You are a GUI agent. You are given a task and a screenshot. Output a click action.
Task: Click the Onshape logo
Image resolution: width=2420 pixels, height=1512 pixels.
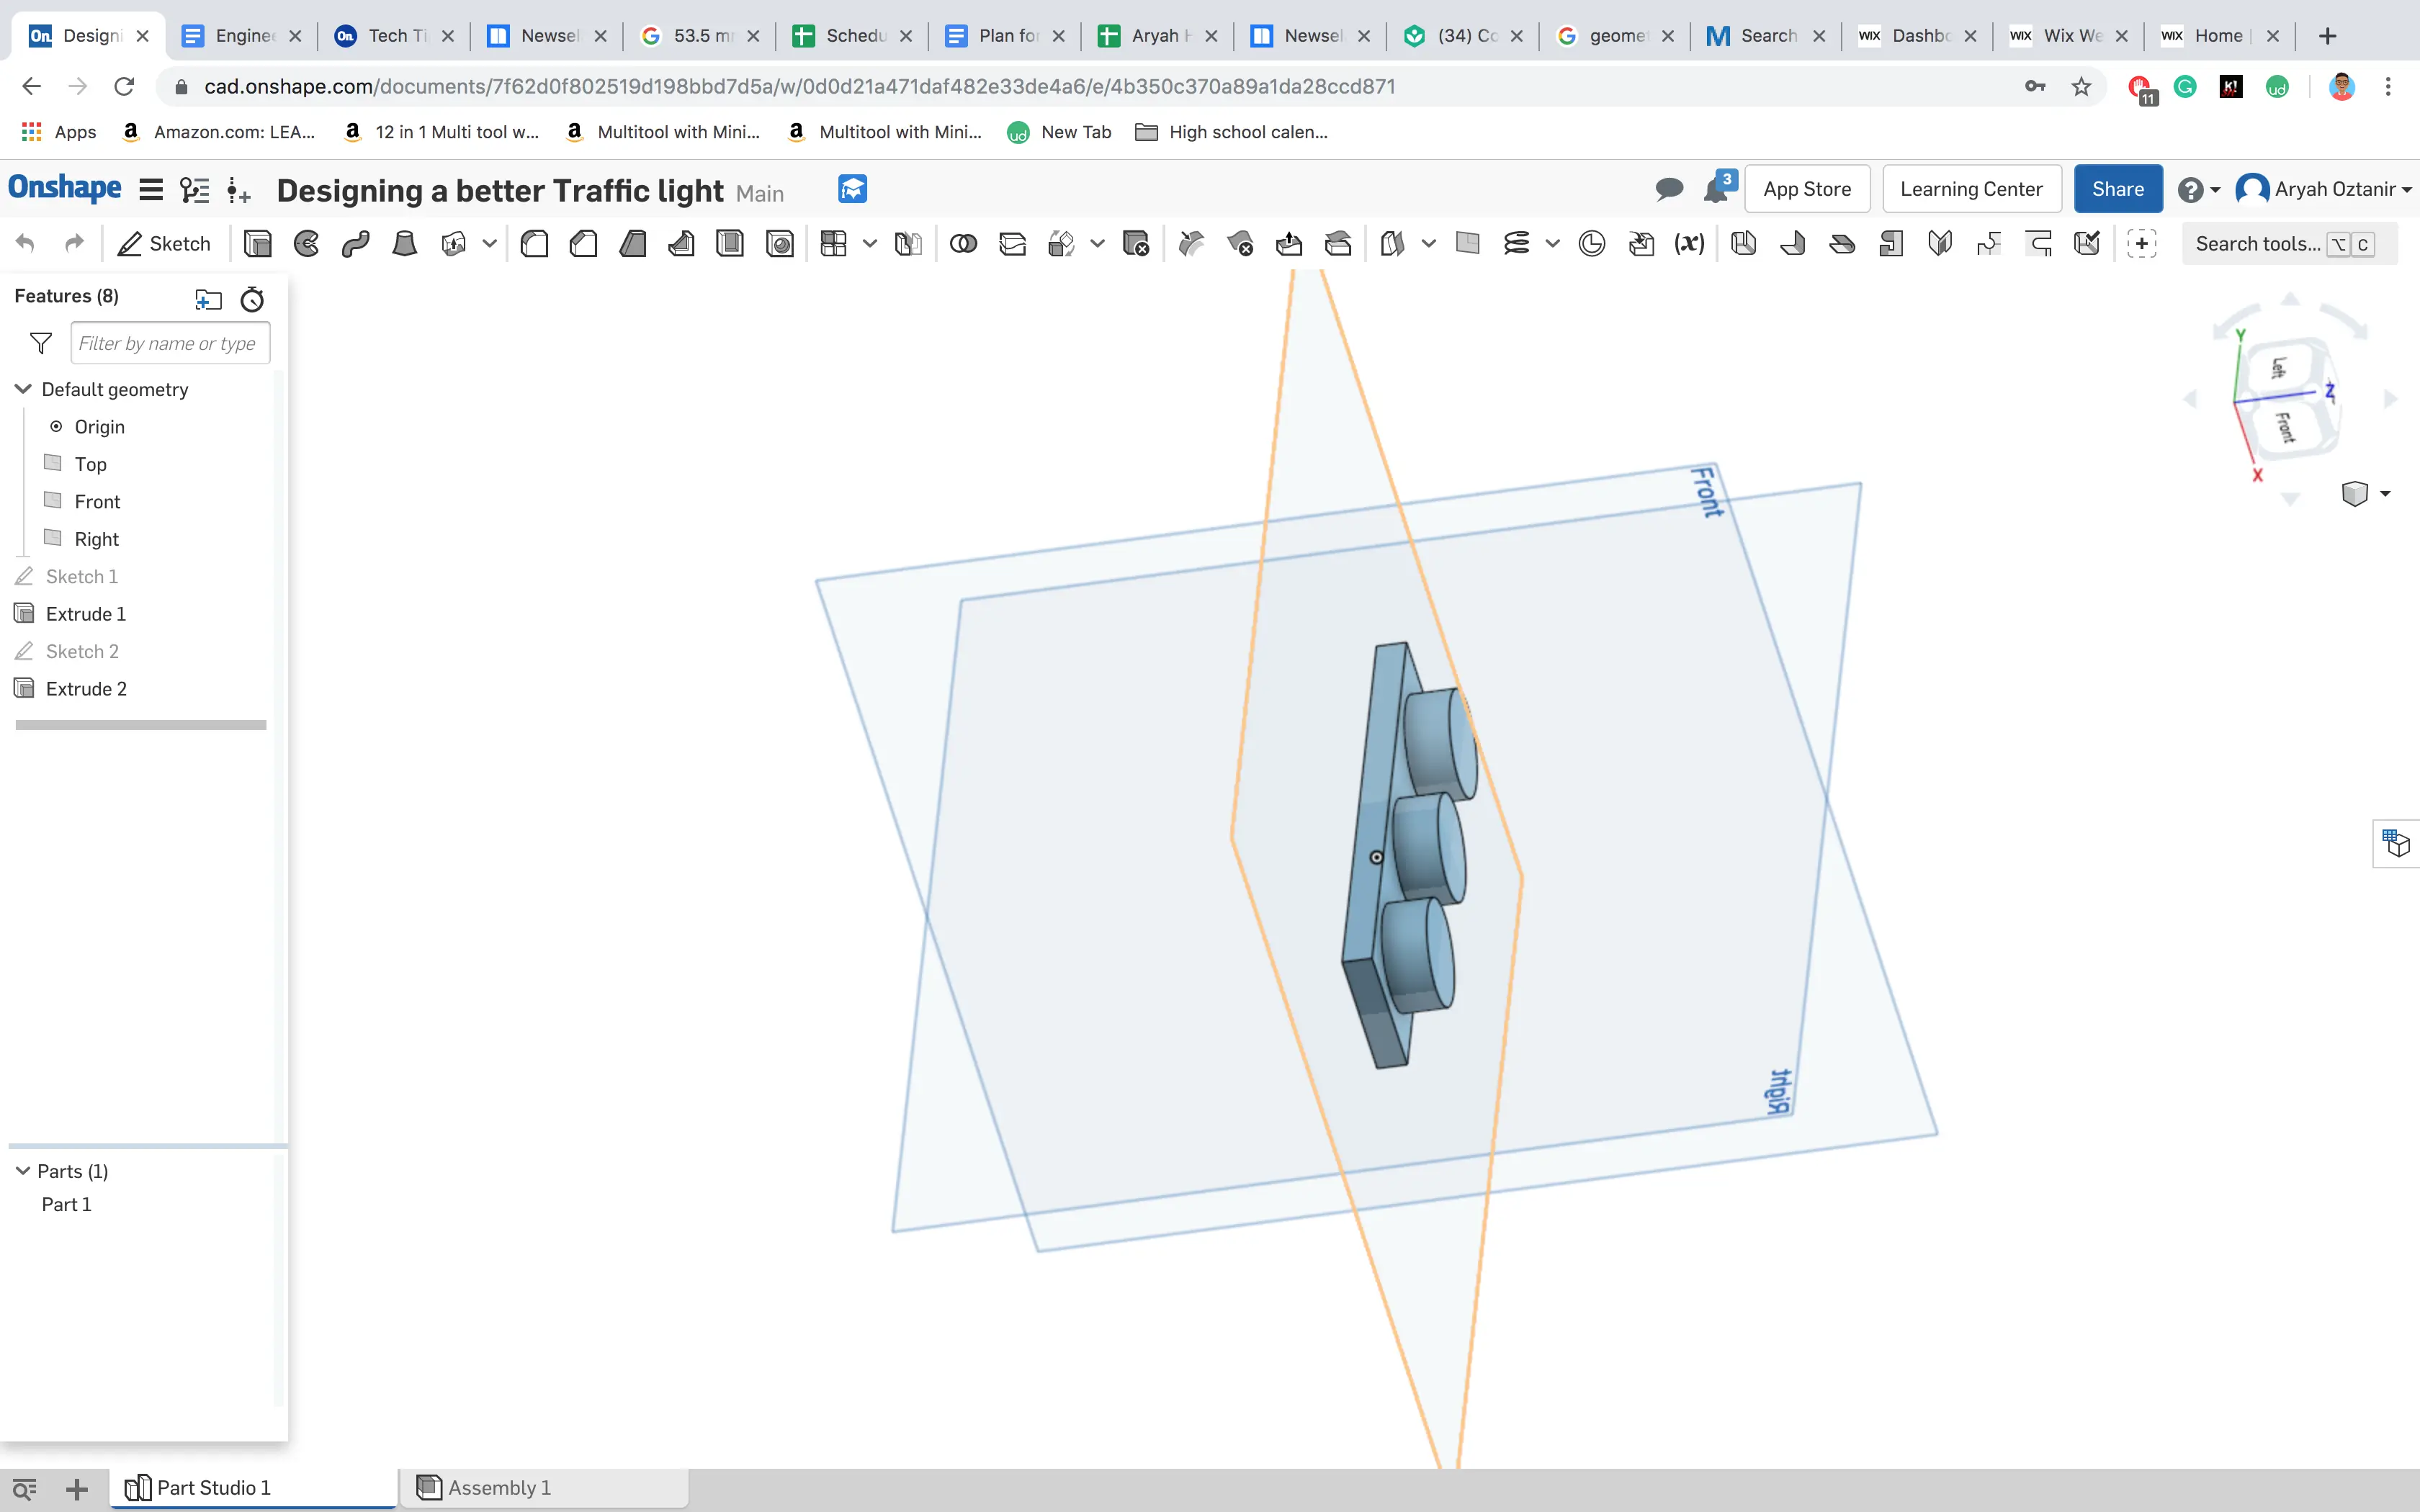point(65,188)
